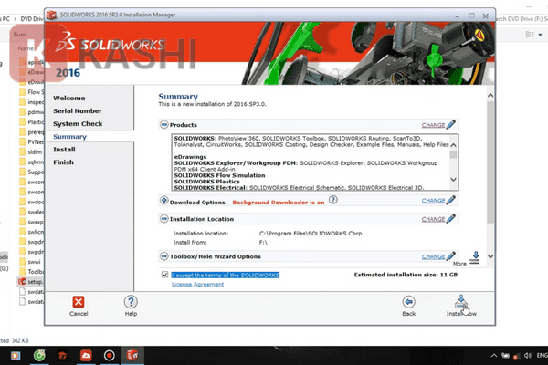The height and width of the screenshot is (365, 548).
Task: Click installation path C:\Program Files\SOLIDWORKS Corp
Action: pyautogui.click(x=311, y=234)
